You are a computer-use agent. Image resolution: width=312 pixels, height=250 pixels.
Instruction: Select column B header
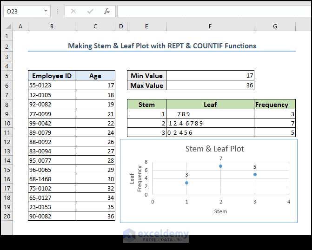click(52, 26)
